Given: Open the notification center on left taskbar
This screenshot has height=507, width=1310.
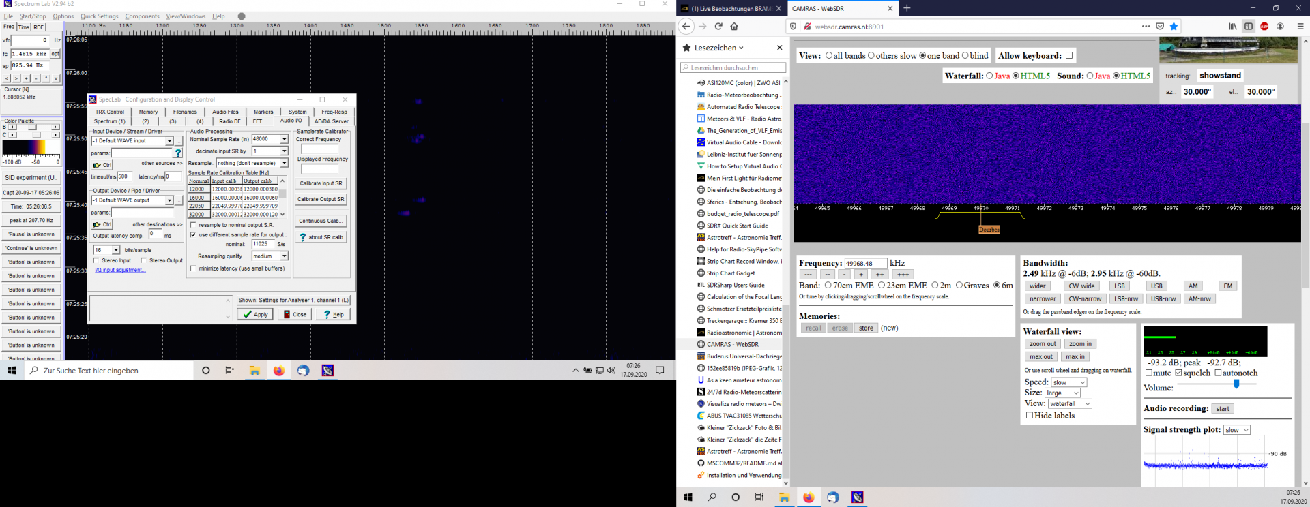Looking at the screenshot, I should click(x=660, y=371).
